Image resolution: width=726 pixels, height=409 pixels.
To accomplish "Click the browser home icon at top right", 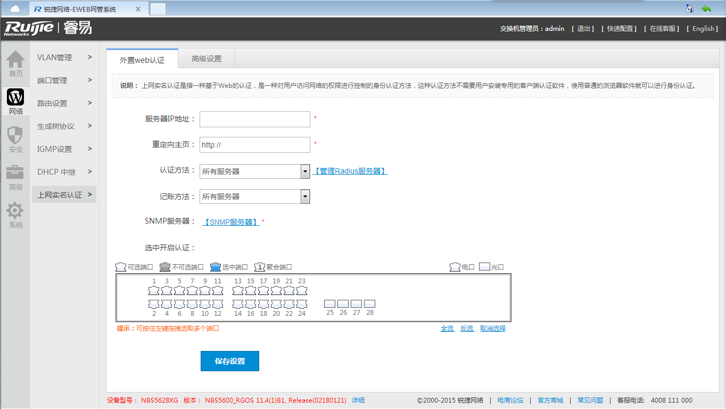I will 689,8.
